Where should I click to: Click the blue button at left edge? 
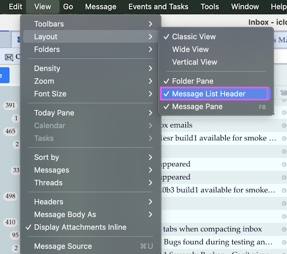click(5, 75)
